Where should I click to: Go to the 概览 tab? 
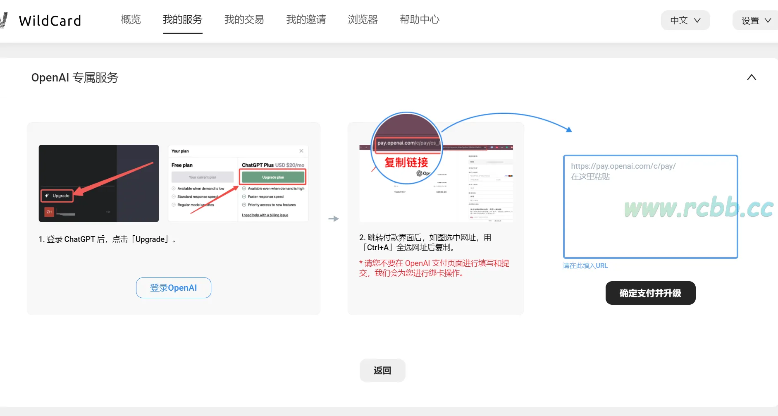tap(131, 19)
